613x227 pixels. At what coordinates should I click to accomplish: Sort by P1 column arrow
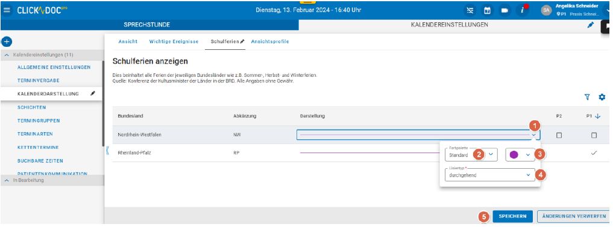(x=597, y=116)
